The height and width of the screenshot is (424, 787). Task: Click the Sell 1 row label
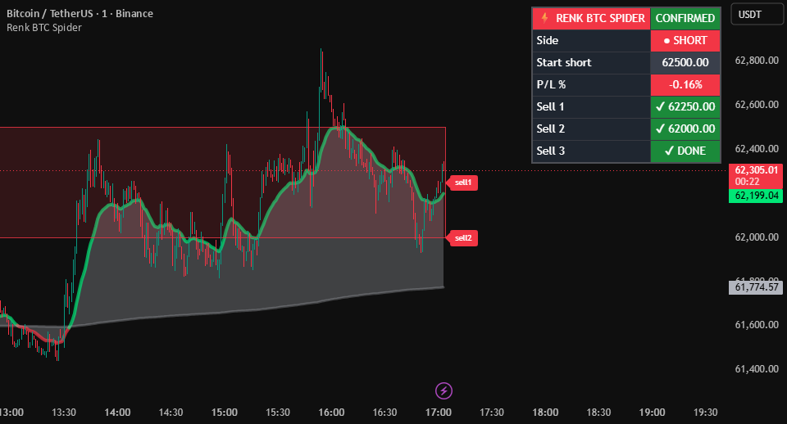coord(550,106)
